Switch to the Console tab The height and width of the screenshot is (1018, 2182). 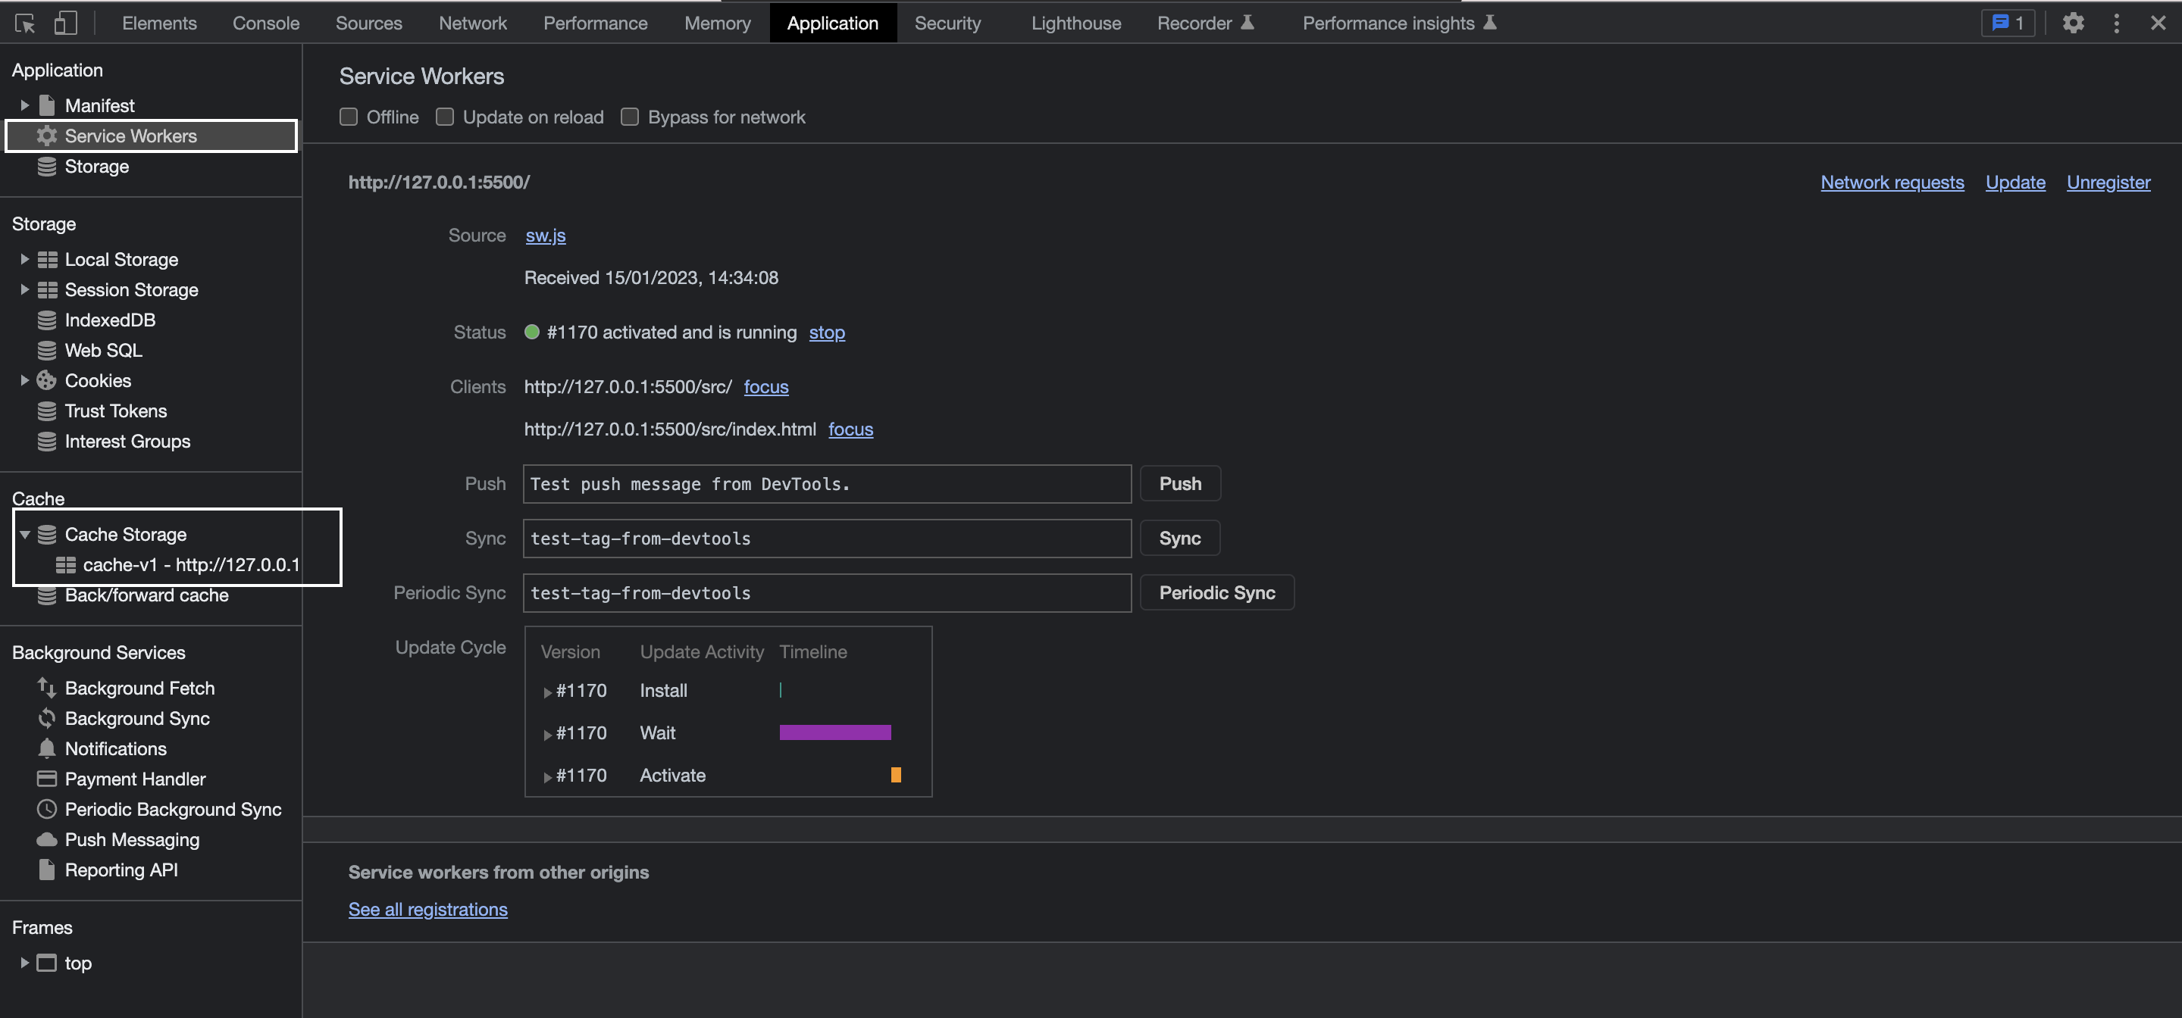266,23
